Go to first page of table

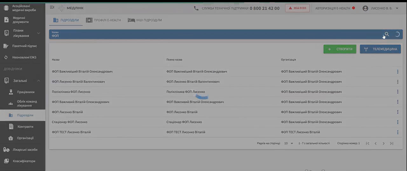pyautogui.click(x=368, y=143)
